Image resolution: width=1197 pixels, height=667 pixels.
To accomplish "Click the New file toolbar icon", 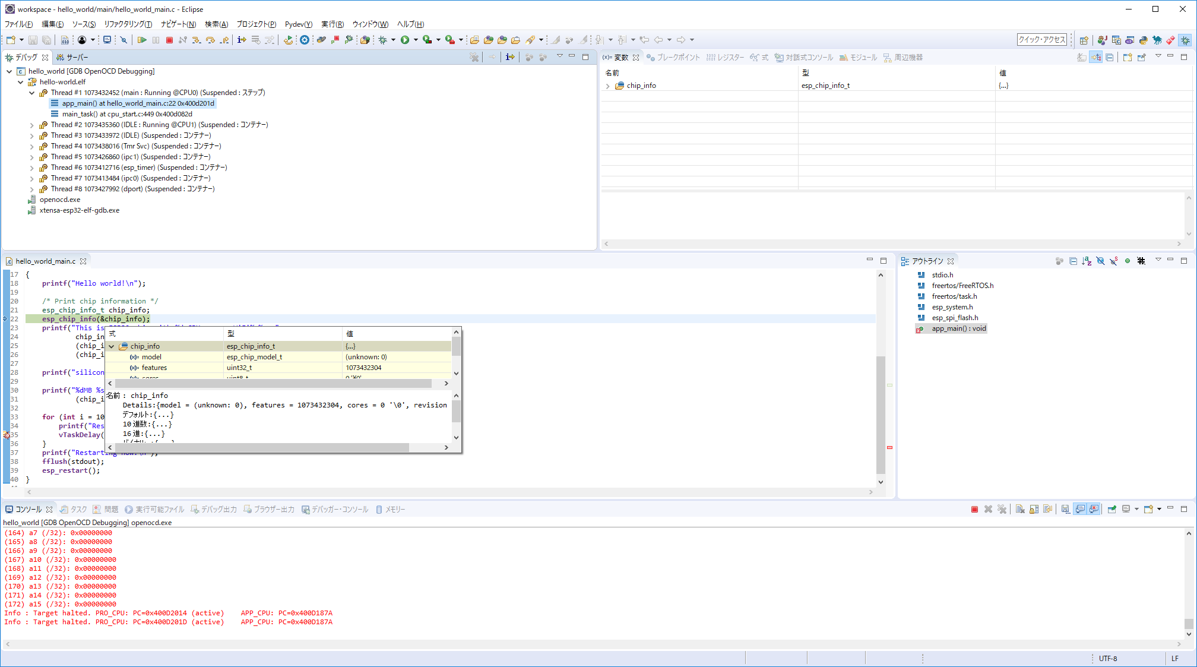I will pos(11,40).
